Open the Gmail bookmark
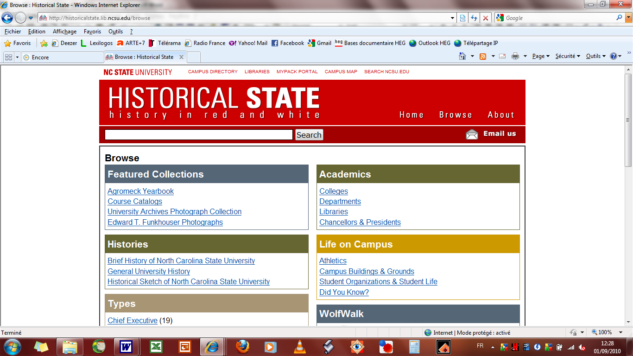633x356 pixels. tap(319, 43)
